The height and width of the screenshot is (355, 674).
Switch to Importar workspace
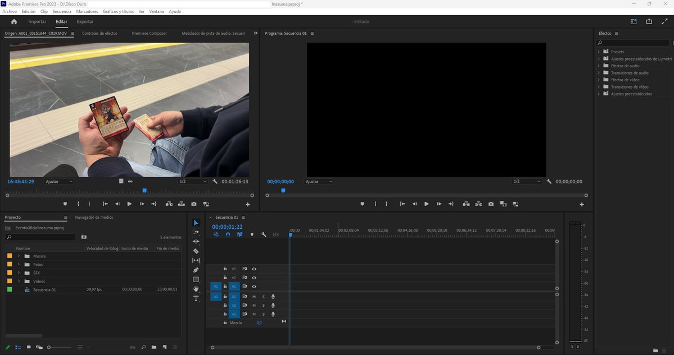(x=38, y=21)
